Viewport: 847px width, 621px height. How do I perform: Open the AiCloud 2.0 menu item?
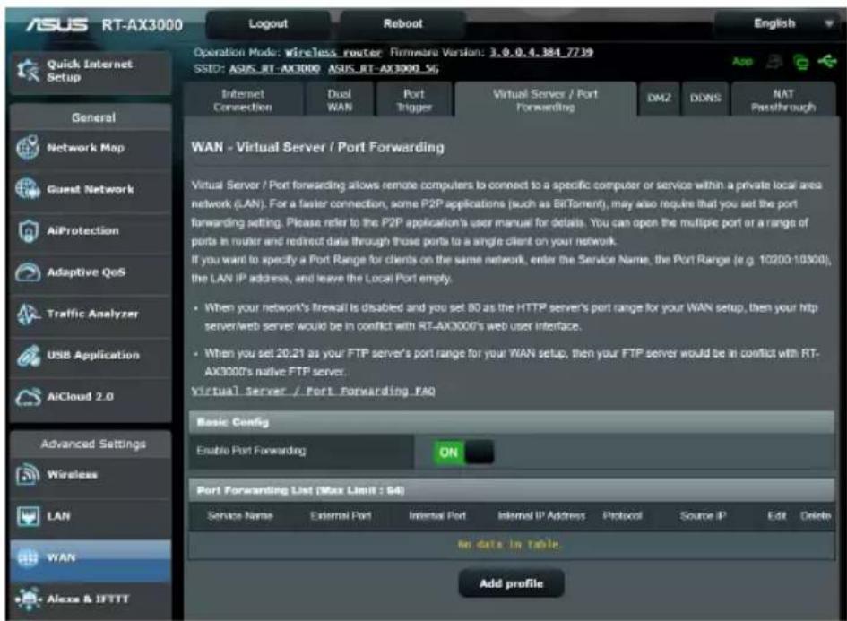[91, 397]
